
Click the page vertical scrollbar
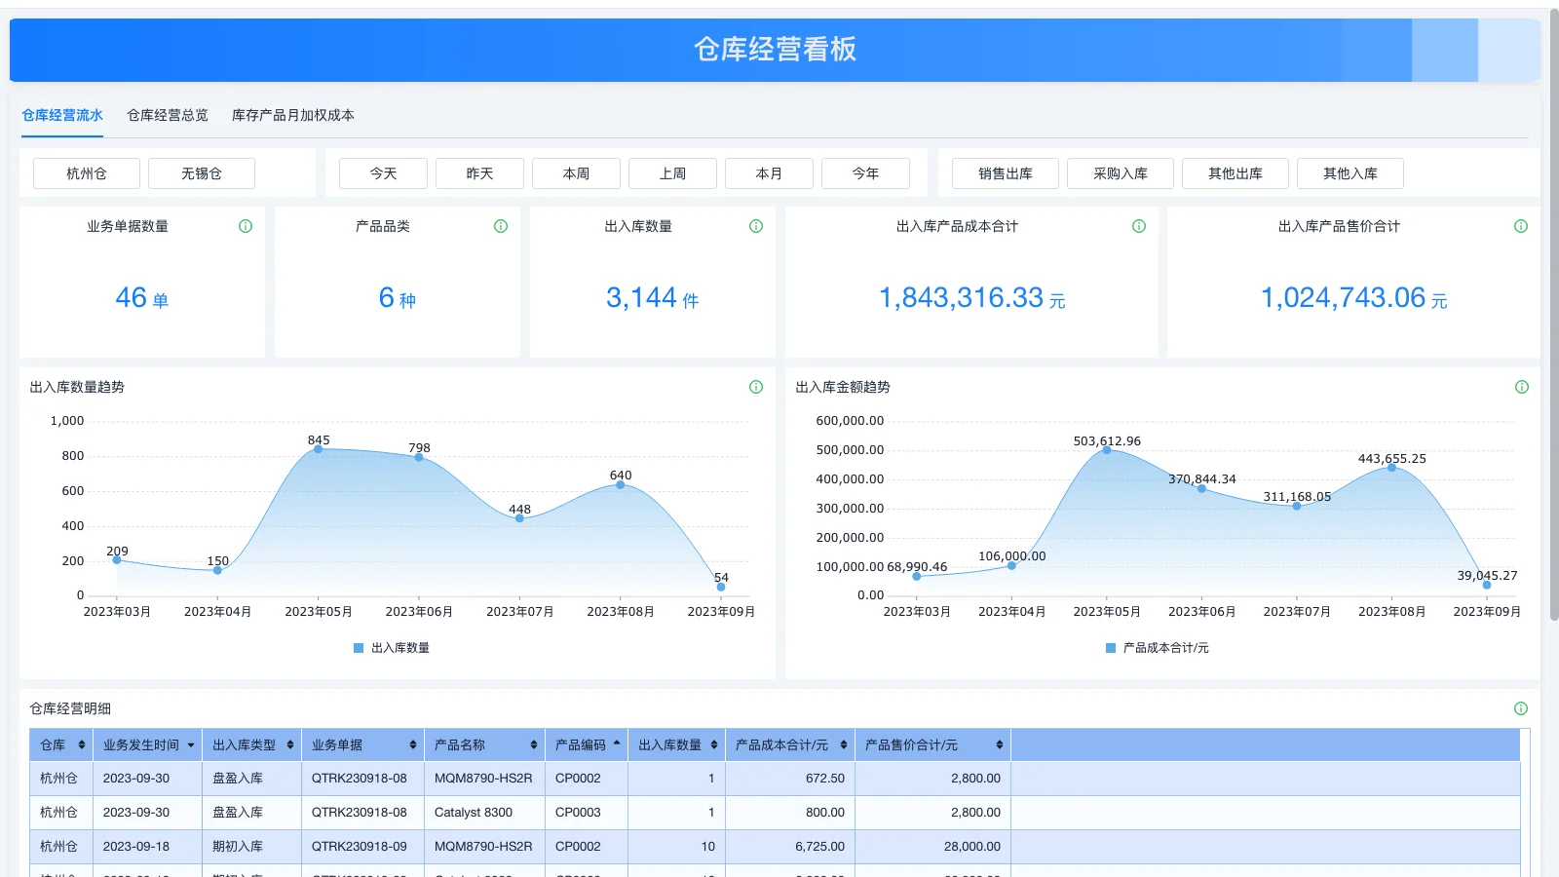click(x=1553, y=317)
